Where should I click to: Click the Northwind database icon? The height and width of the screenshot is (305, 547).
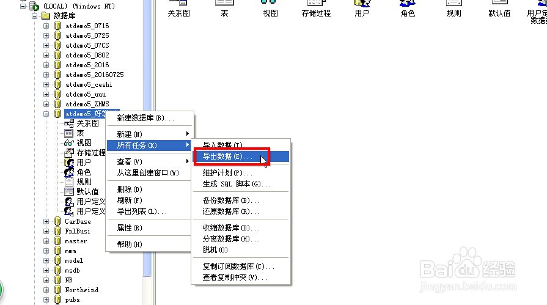click(x=57, y=290)
